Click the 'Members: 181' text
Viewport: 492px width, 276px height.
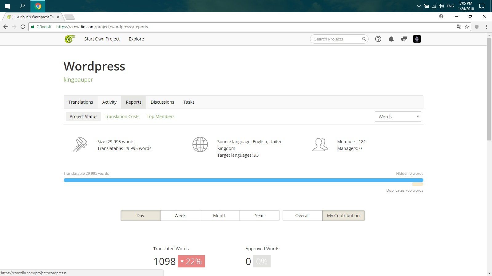tap(351, 142)
